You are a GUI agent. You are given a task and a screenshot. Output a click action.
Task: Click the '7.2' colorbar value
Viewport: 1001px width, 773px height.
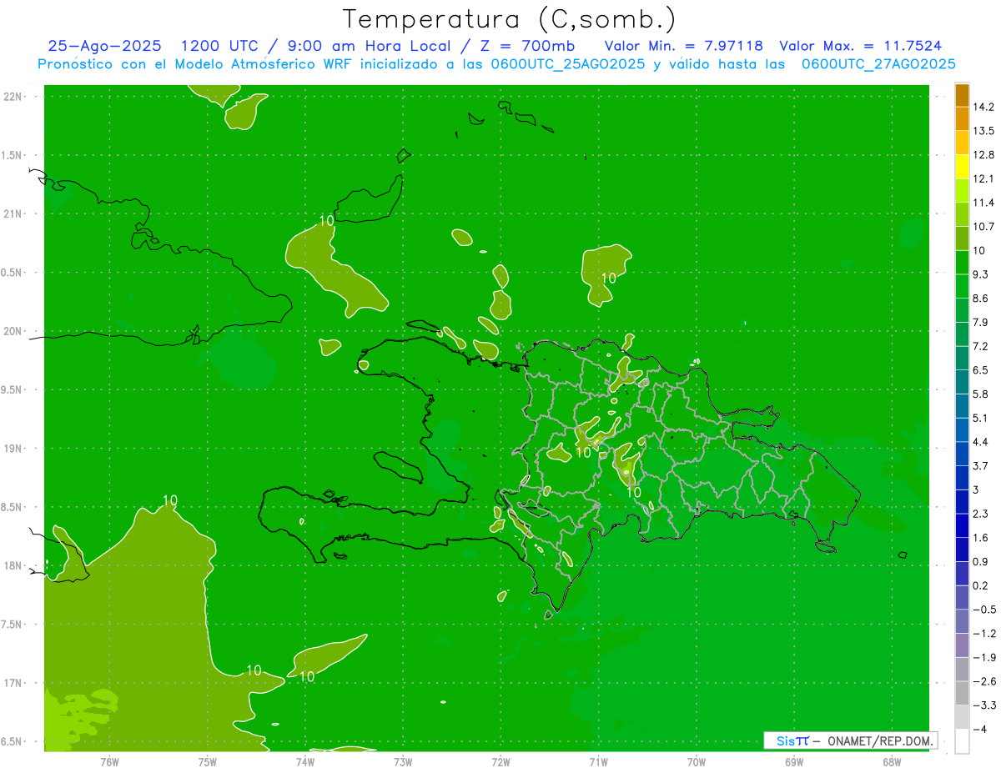click(980, 346)
